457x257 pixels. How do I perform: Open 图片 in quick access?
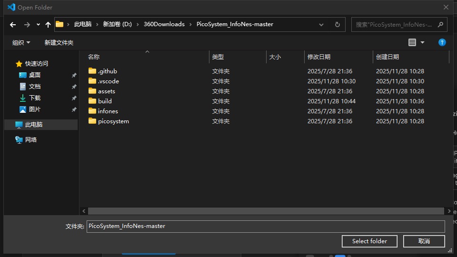tap(34, 109)
